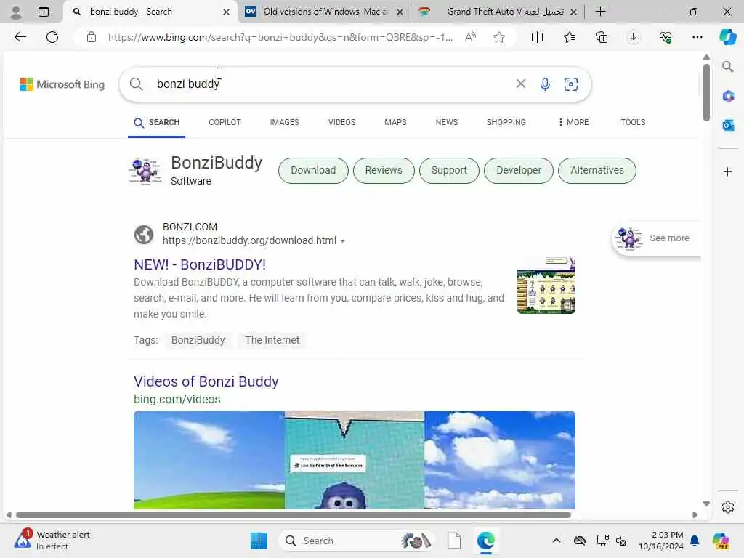Open Microsoft 365 sidebar icon
Image resolution: width=744 pixels, height=558 pixels.
pyautogui.click(x=728, y=97)
